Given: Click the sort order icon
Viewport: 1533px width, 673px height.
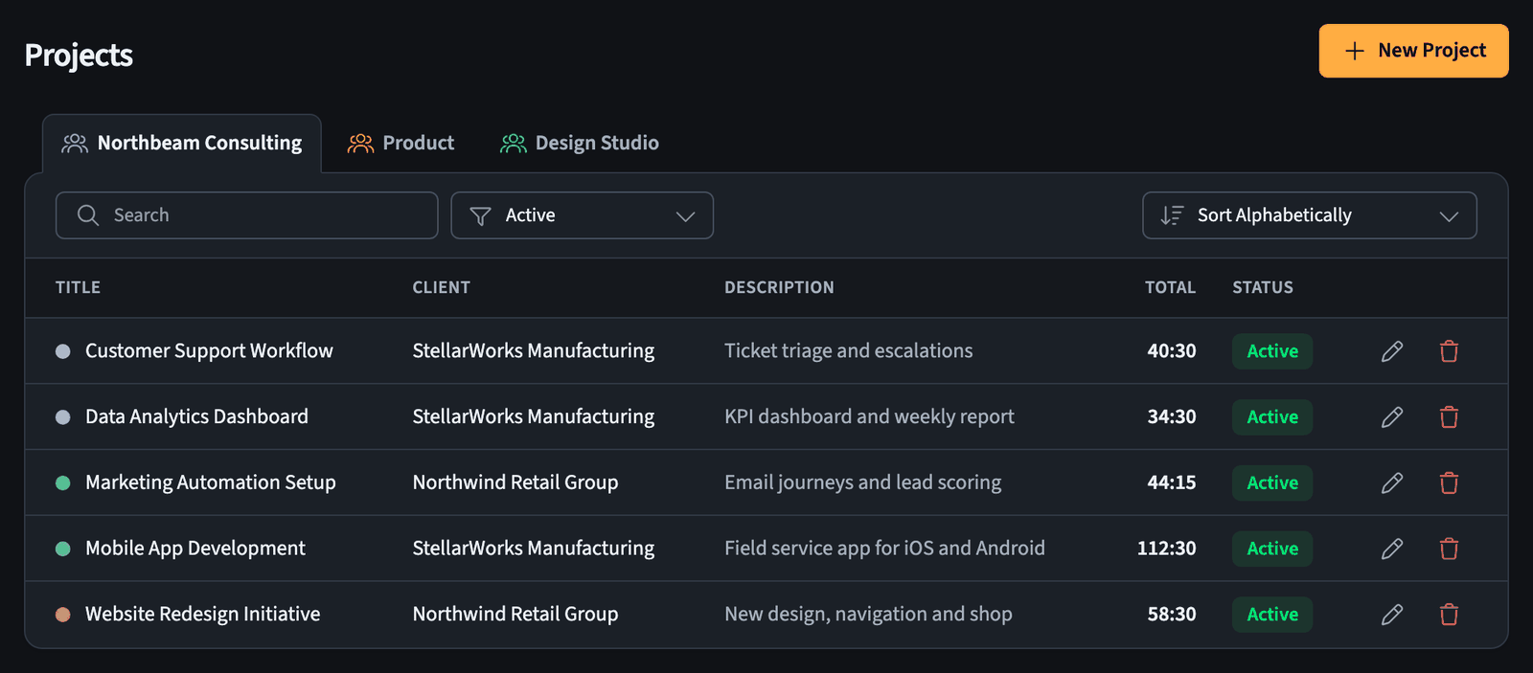Looking at the screenshot, I should pyautogui.click(x=1172, y=215).
